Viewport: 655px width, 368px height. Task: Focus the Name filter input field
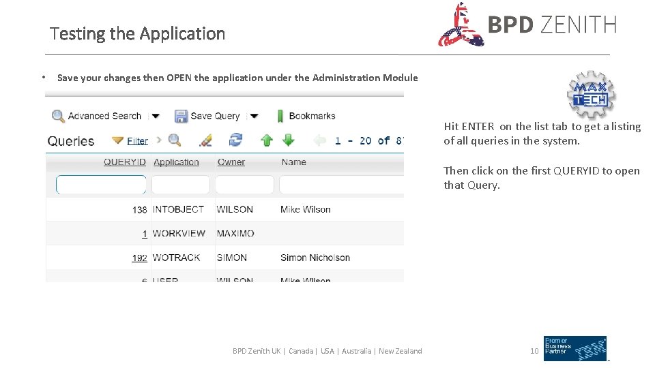[x=342, y=185]
